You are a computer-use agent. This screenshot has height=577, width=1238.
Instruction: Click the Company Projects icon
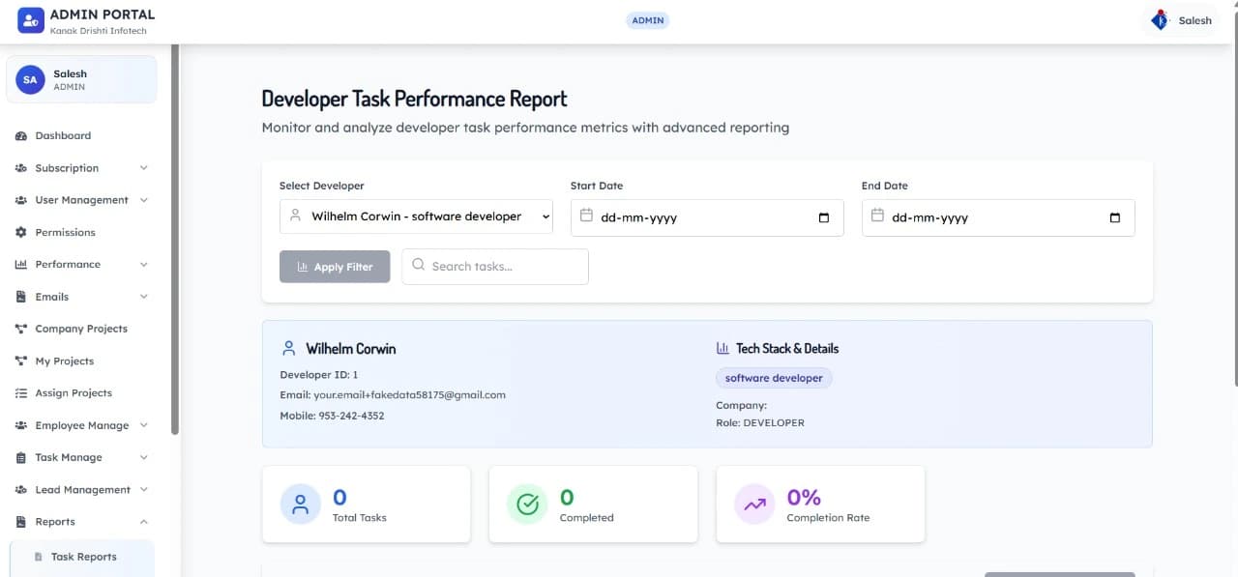click(21, 329)
